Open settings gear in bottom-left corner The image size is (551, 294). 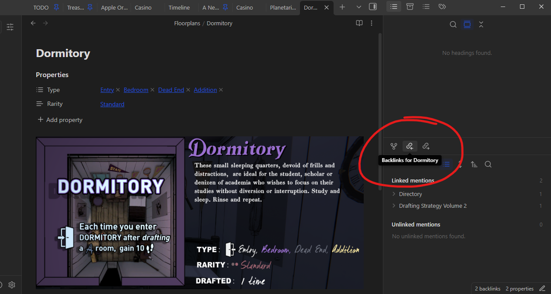(12, 285)
